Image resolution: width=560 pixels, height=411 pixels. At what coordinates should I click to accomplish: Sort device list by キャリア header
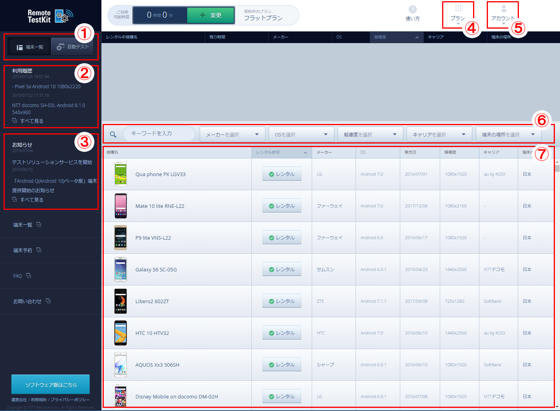point(499,152)
